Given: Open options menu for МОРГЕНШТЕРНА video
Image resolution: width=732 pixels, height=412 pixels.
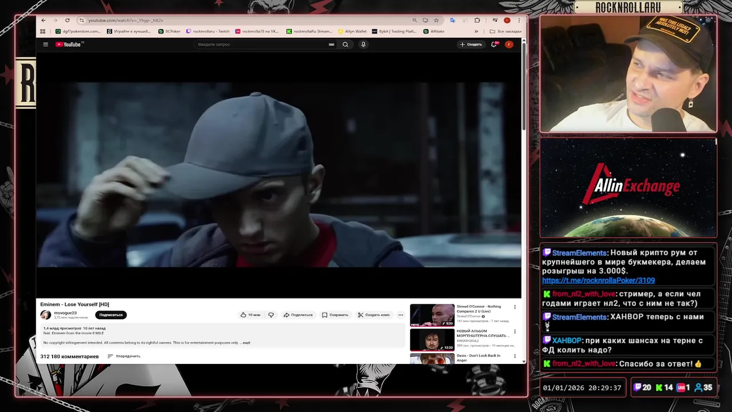Looking at the screenshot, I should pos(515,332).
